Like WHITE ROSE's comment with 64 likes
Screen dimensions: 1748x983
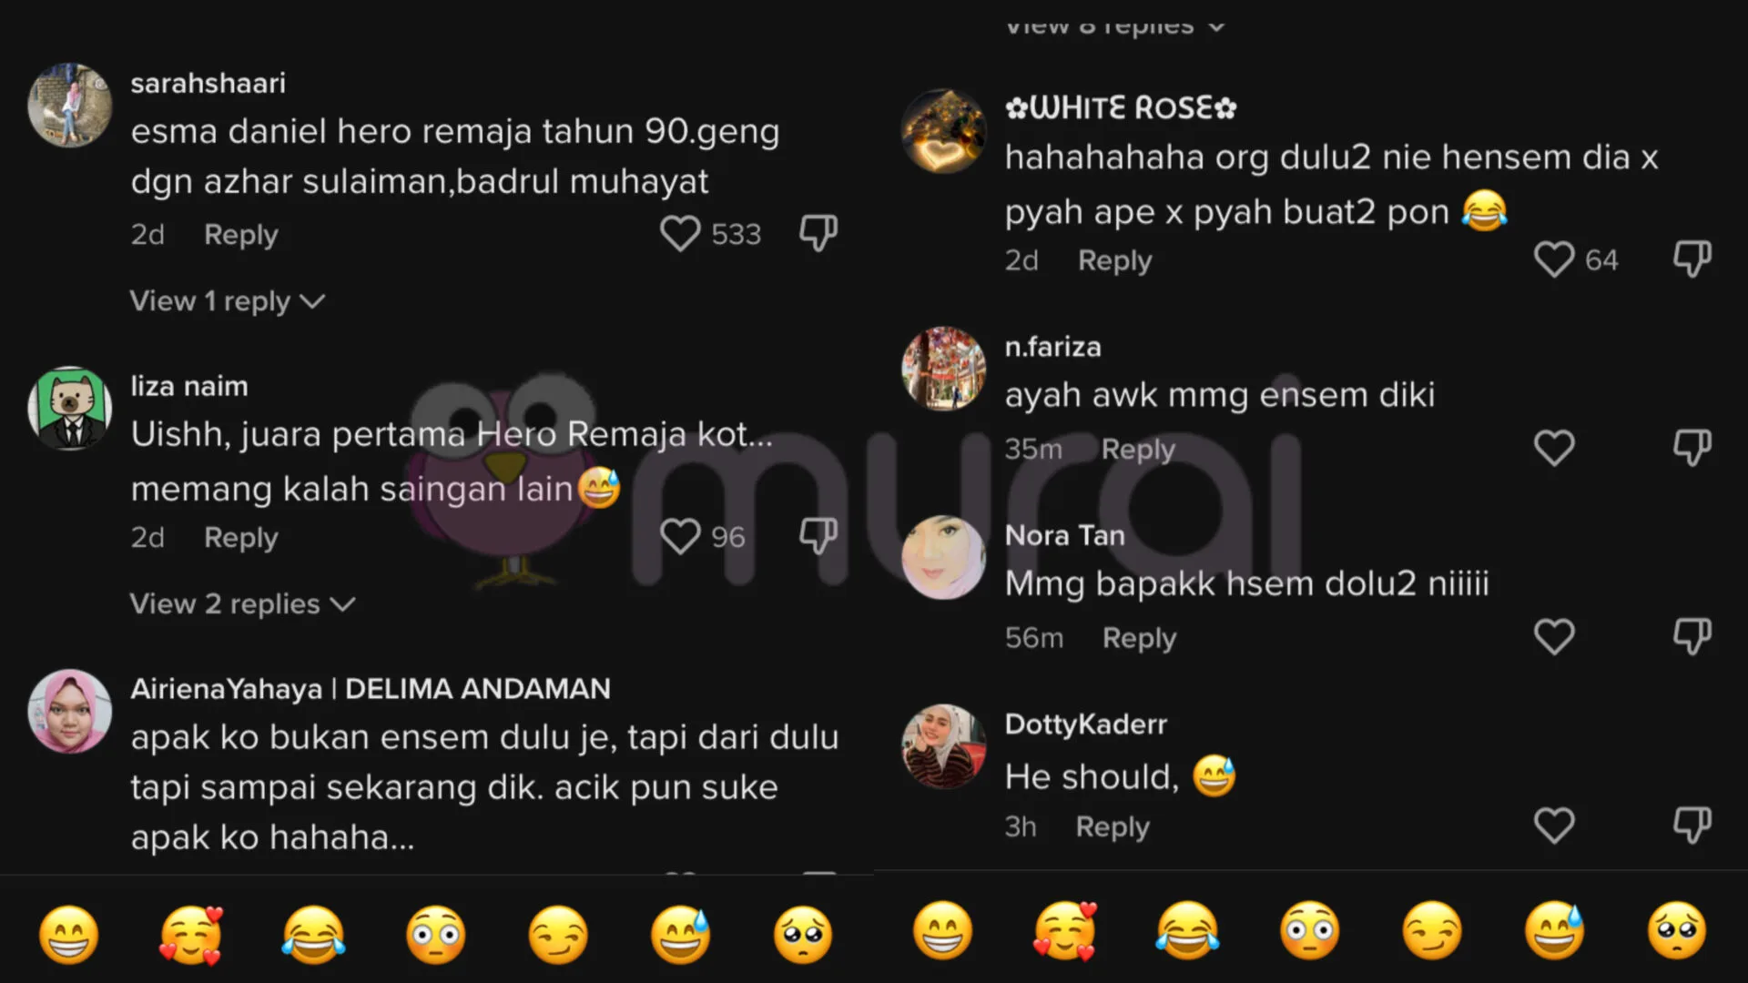[1554, 259]
